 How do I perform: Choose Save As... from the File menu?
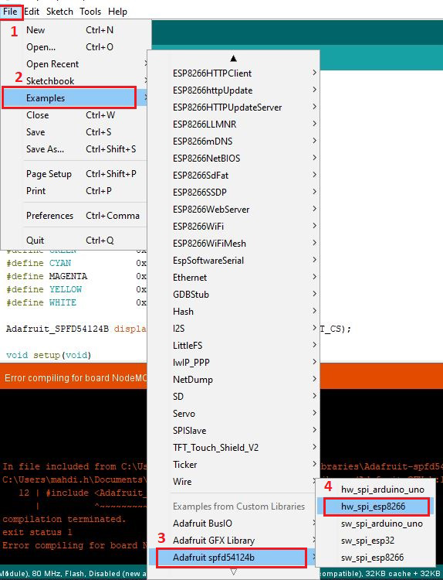click(76, 149)
